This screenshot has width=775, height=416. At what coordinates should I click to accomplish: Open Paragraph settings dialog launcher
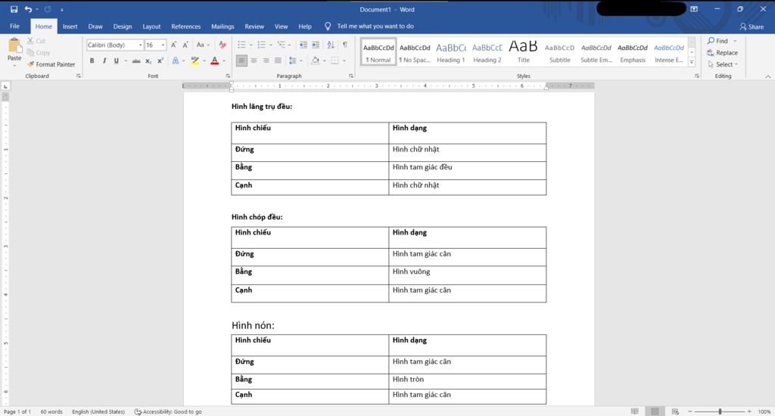[x=351, y=76]
